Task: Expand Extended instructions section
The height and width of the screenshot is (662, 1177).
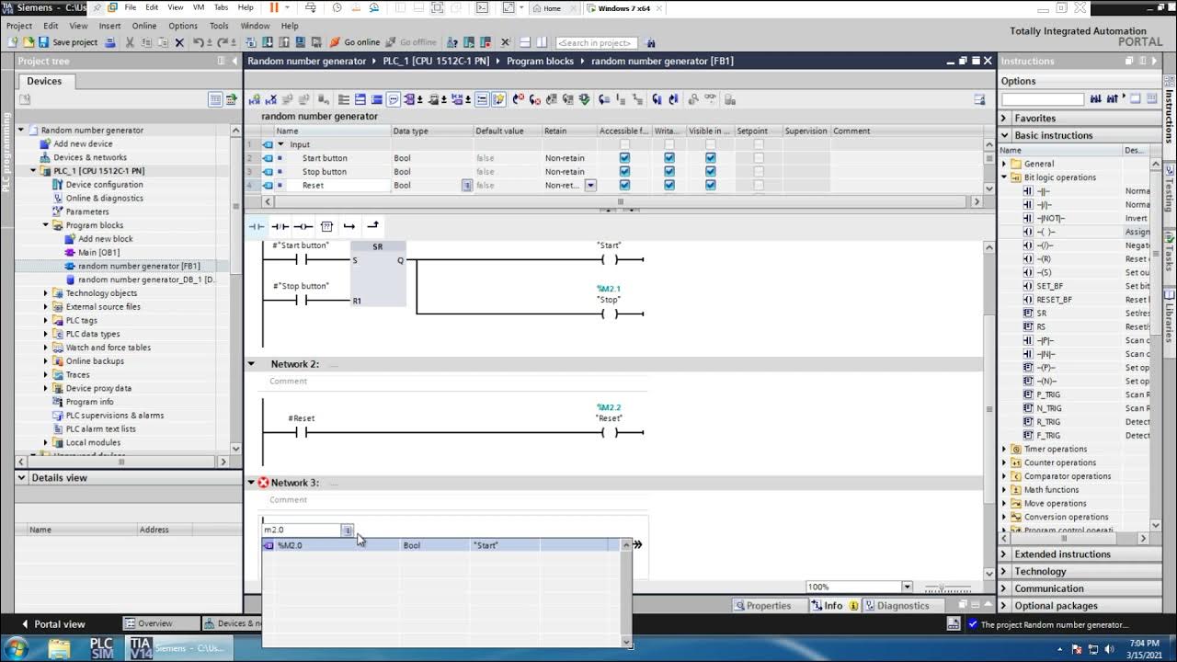Action: click(x=1005, y=554)
